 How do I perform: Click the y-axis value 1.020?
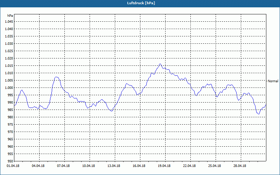tap(9, 58)
